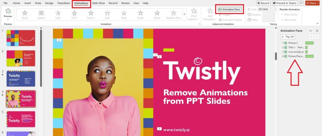Select www.twistly.ai animation entry
322x136 pixels.
298,52
